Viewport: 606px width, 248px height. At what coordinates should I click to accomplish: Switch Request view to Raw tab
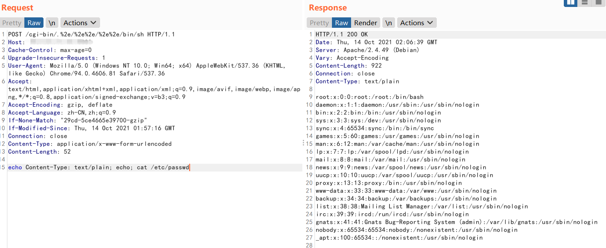(x=34, y=23)
